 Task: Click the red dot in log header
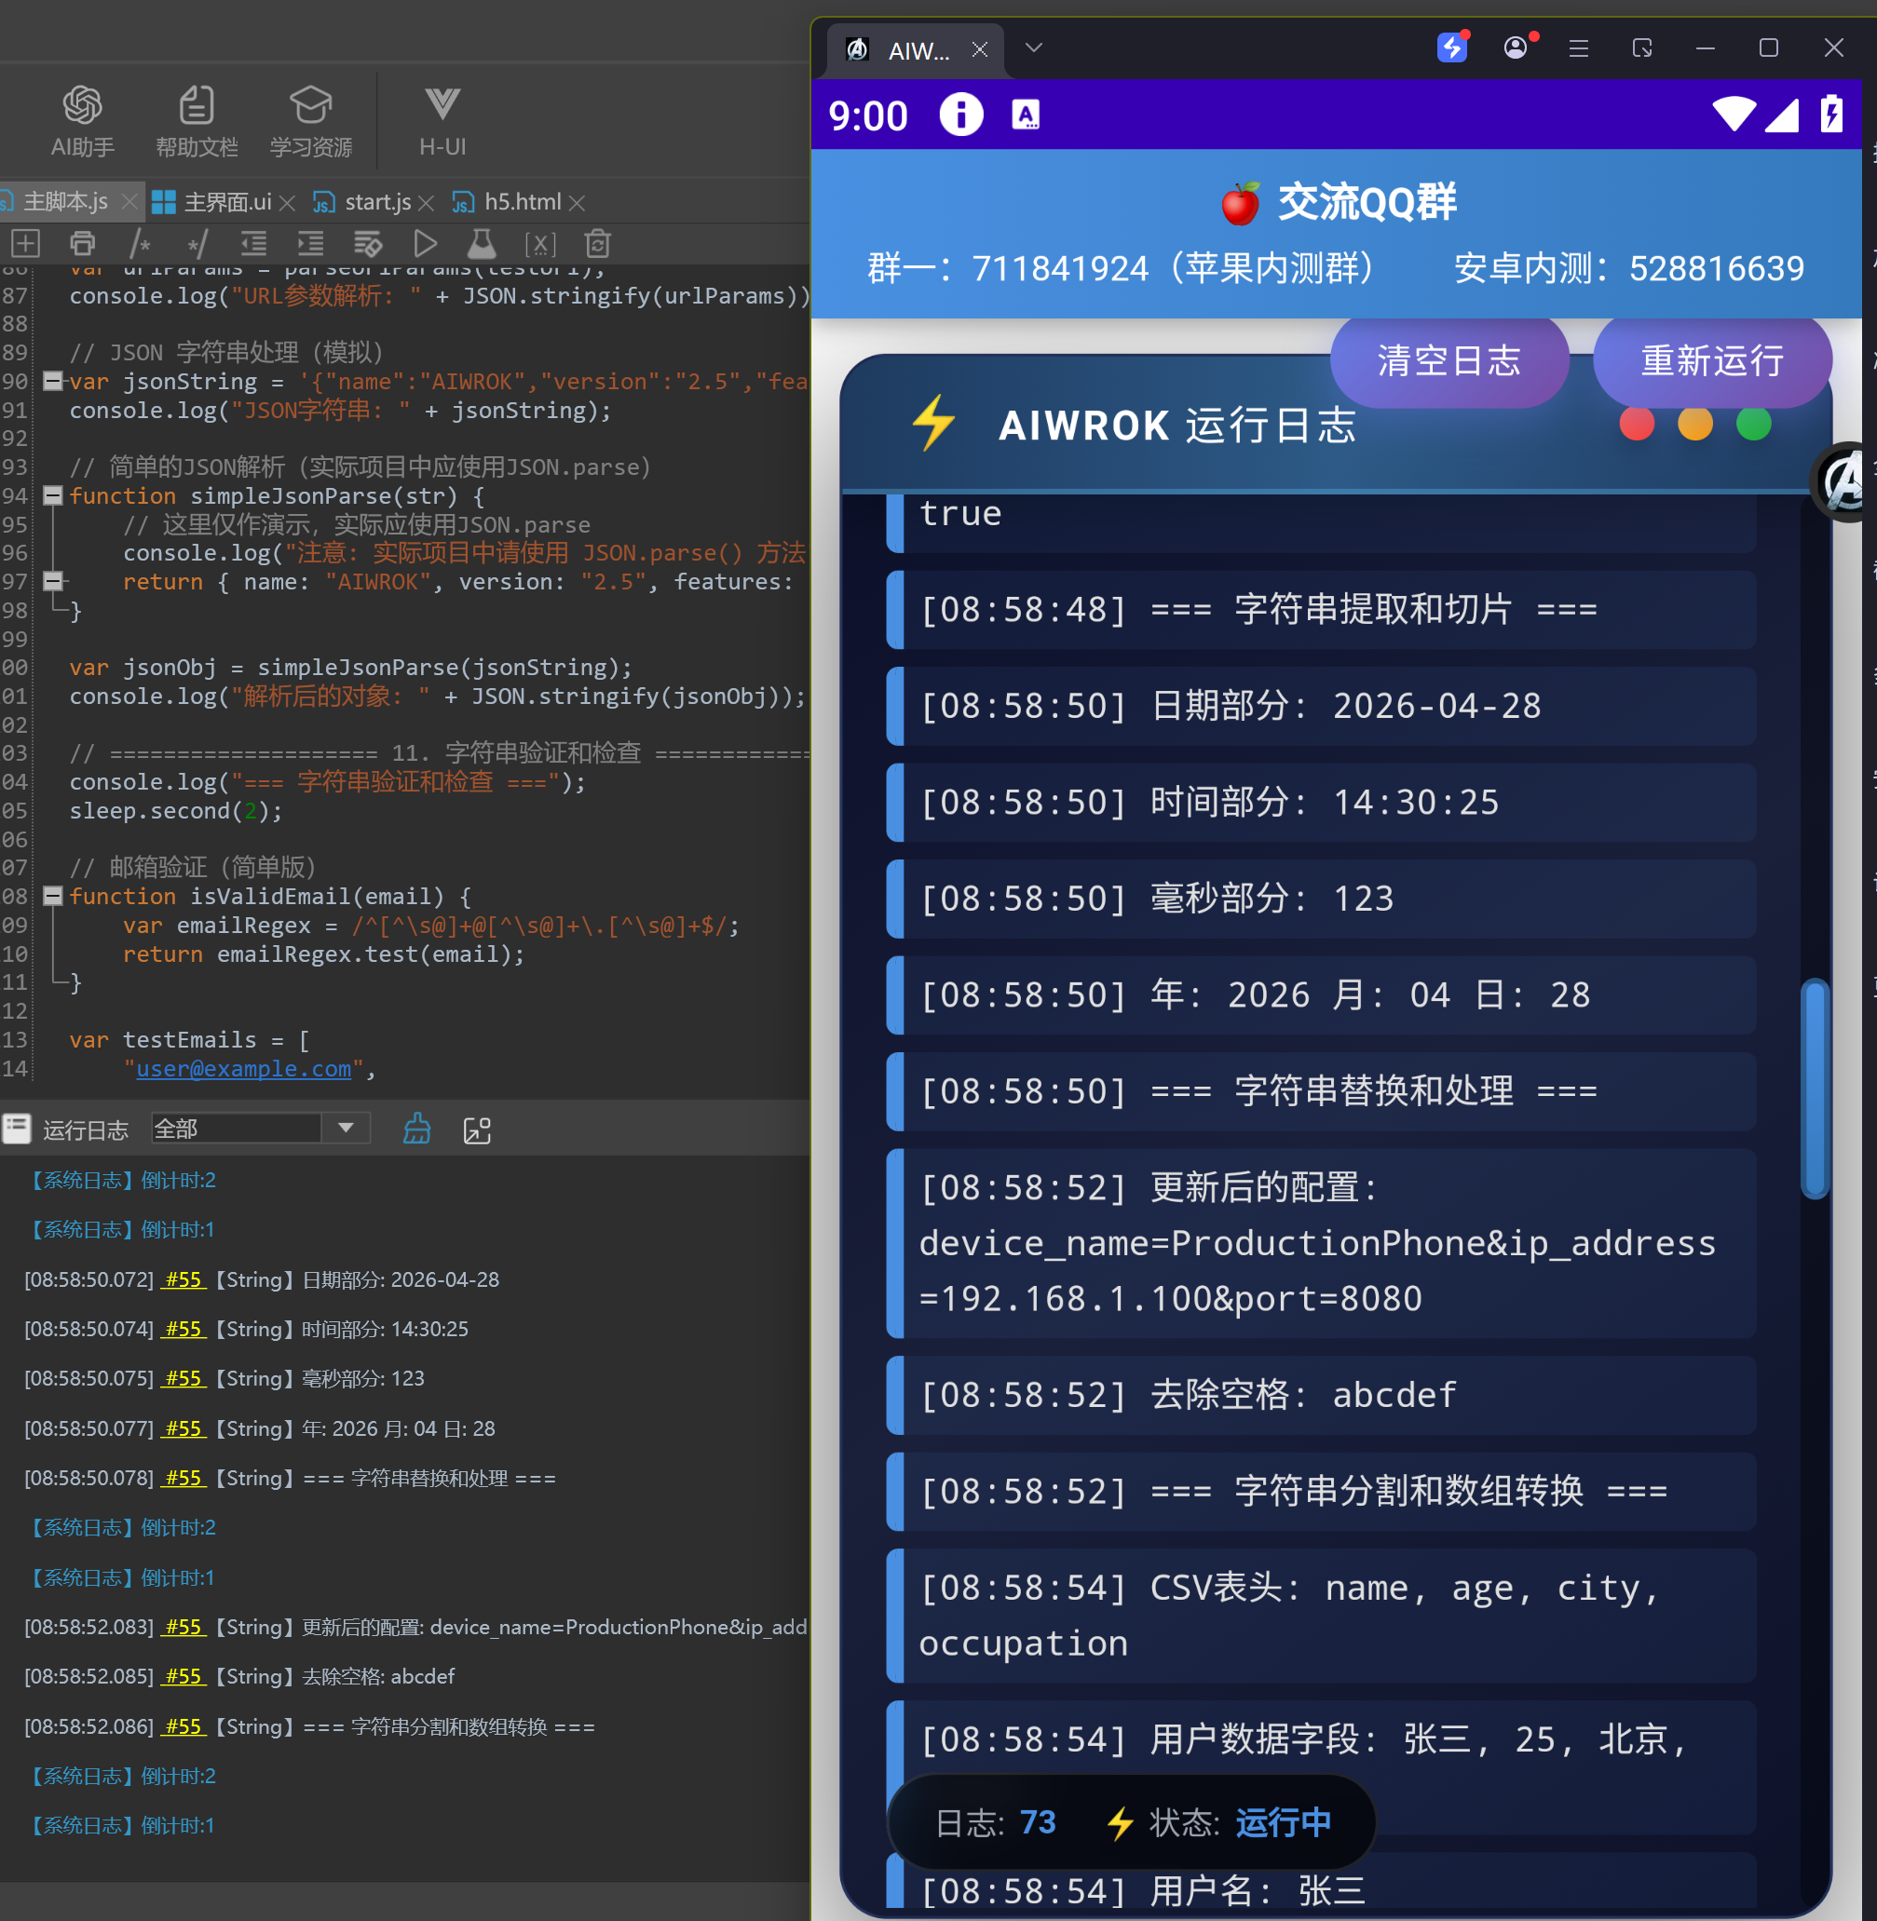click(1637, 424)
